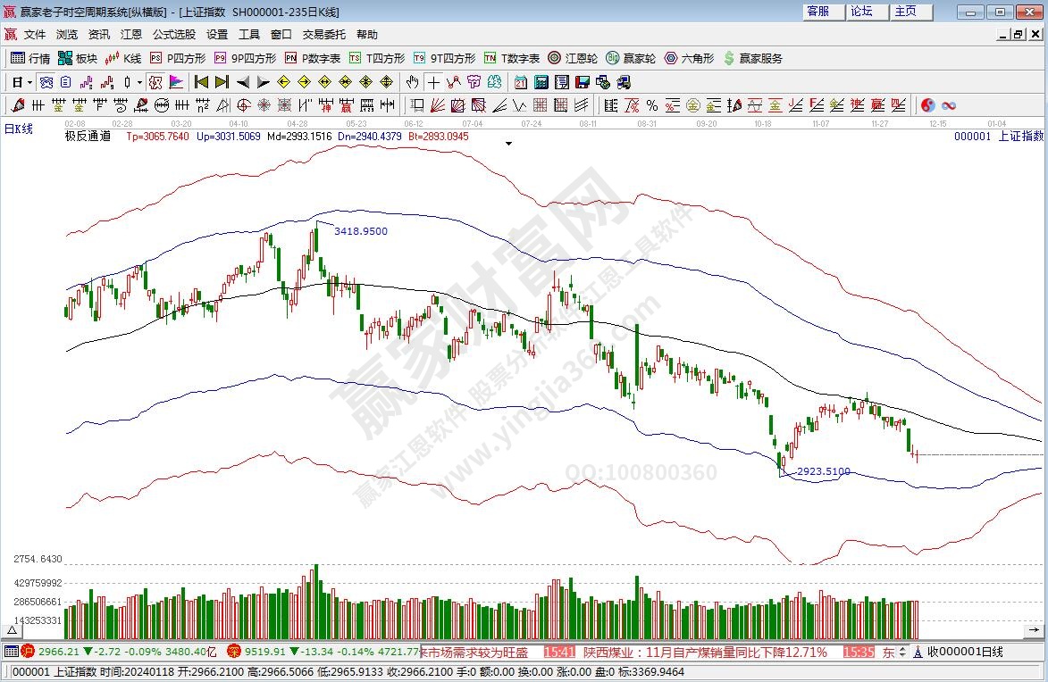Select the percent (%) drawing tool
The height and width of the screenshot is (682, 1048).
pyautogui.click(x=651, y=105)
